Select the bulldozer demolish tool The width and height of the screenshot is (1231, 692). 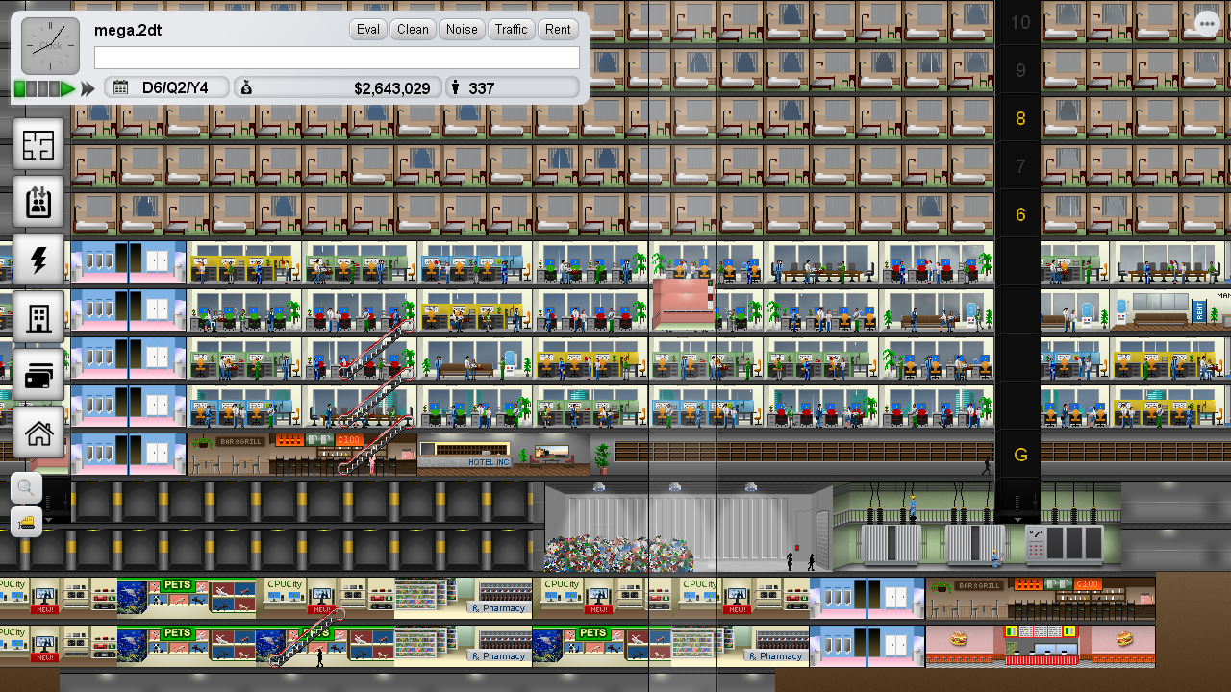point(26,522)
